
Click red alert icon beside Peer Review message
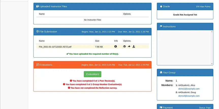(x=71, y=81)
